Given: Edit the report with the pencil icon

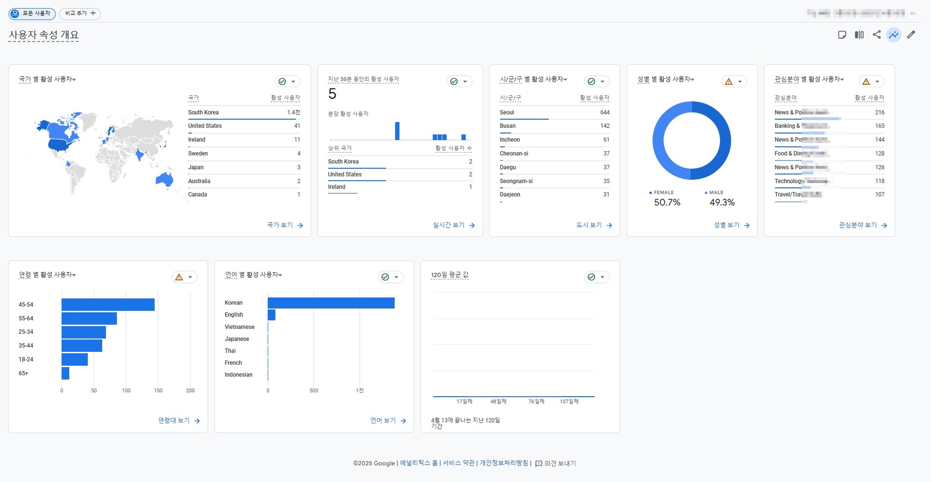Looking at the screenshot, I should [x=911, y=34].
